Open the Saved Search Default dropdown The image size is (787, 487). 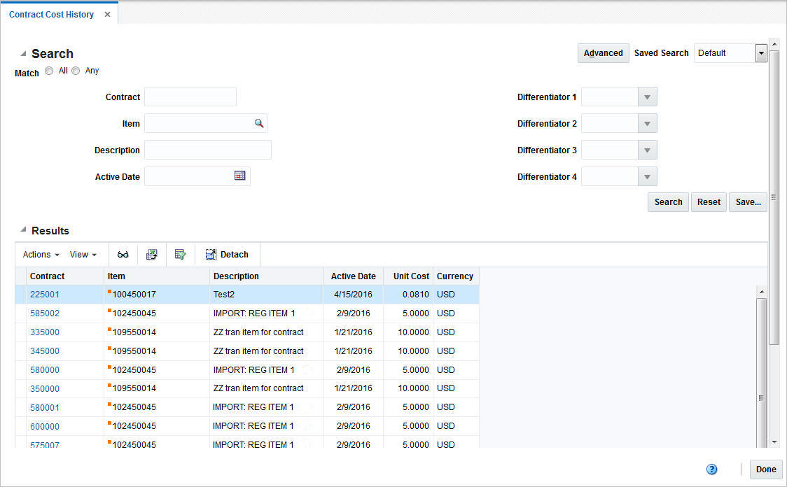[x=761, y=52]
